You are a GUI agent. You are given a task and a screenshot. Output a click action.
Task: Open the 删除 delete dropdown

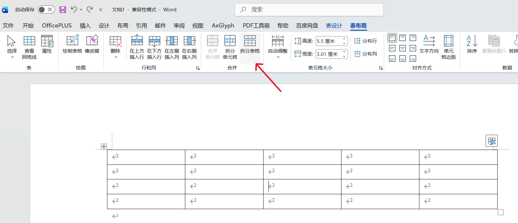(x=115, y=47)
